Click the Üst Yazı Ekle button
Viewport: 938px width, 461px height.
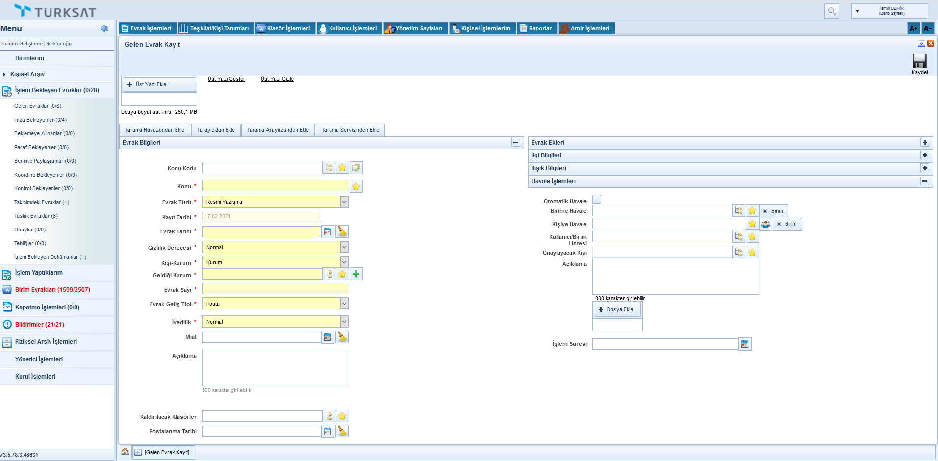click(159, 84)
